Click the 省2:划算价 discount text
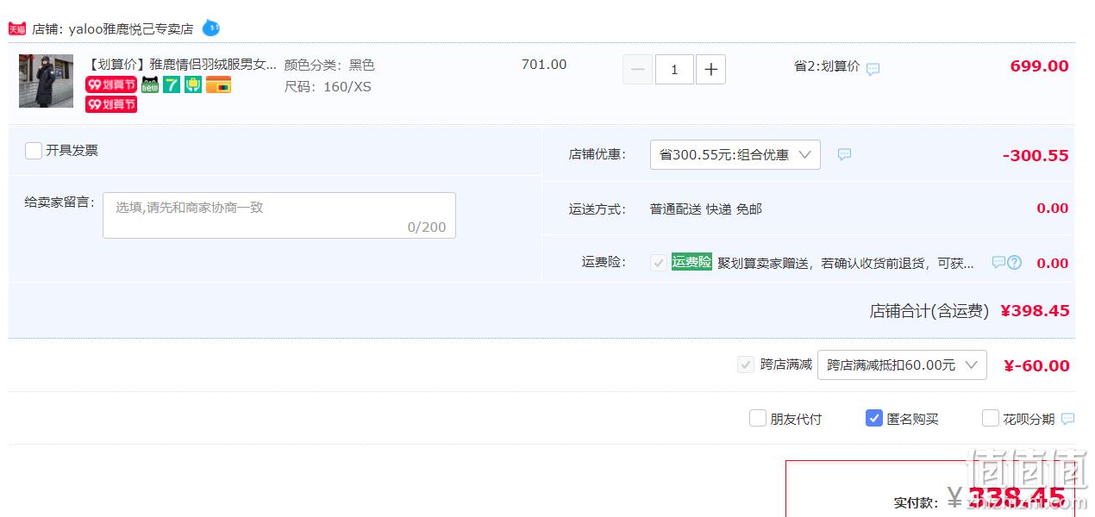Image resolution: width=1095 pixels, height=517 pixels. point(827,65)
